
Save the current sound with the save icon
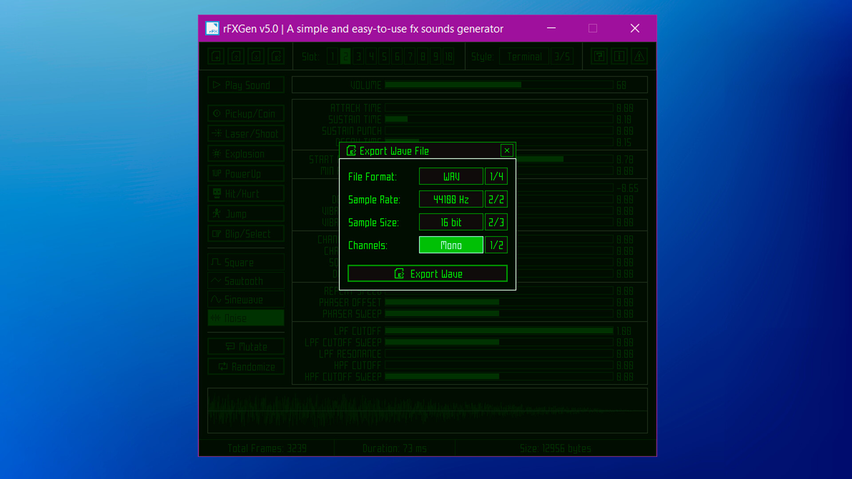(256, 56)
